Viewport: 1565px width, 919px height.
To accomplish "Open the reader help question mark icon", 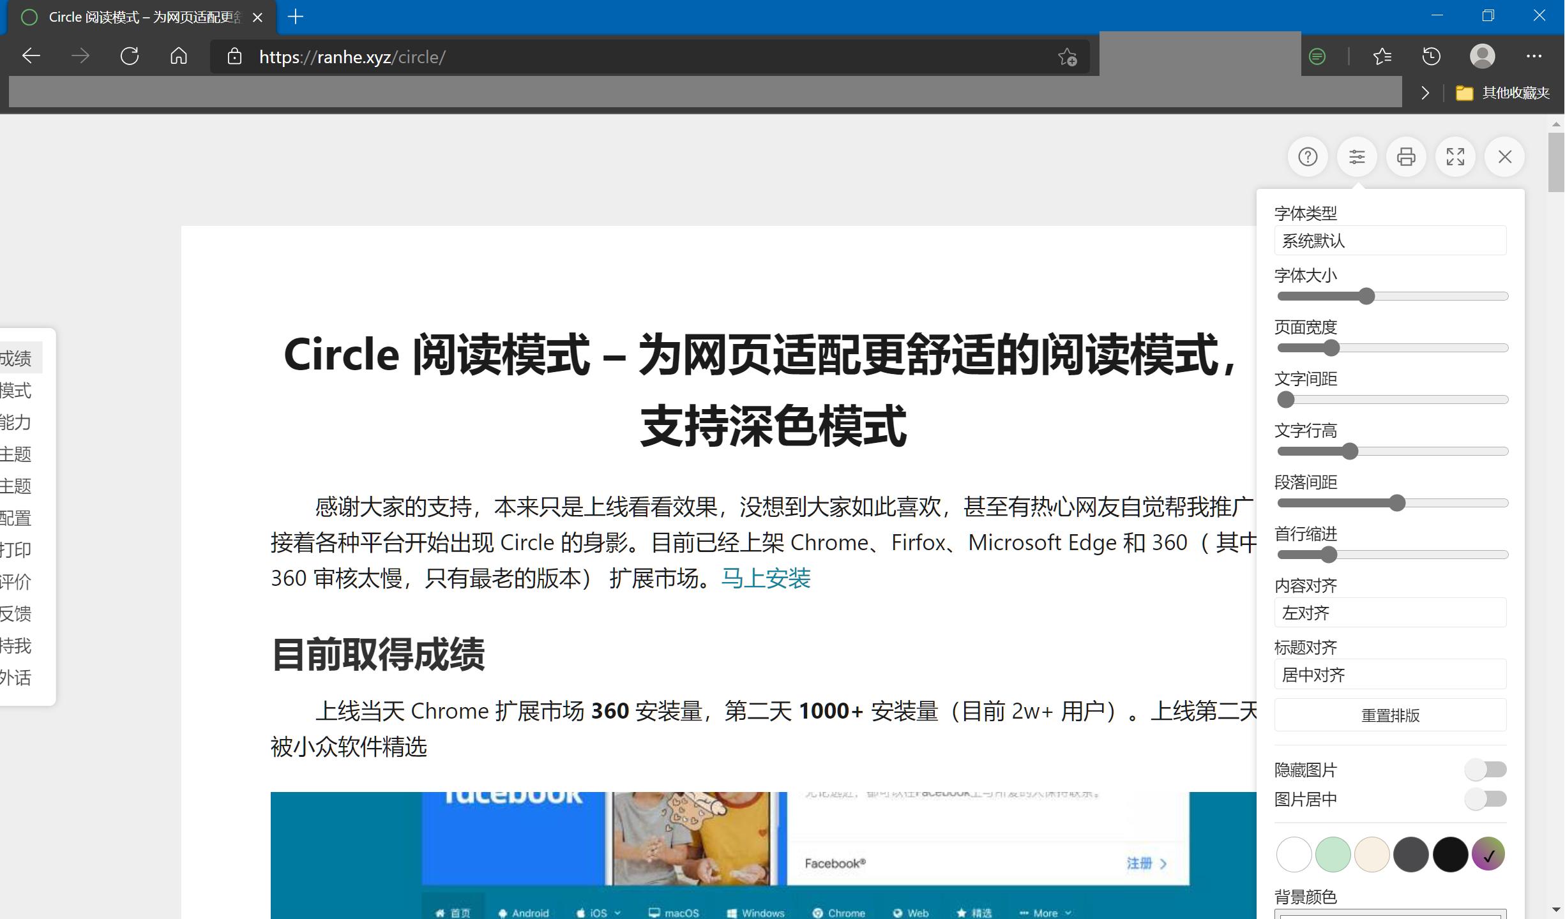I will (x=1308, y=157).
